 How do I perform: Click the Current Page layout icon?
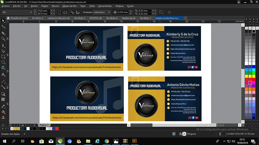(78, 12)
